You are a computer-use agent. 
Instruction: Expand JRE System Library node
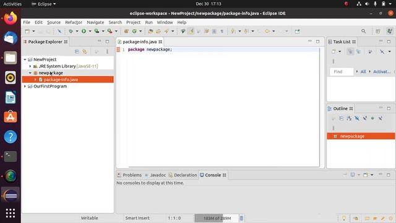point(30,66)
